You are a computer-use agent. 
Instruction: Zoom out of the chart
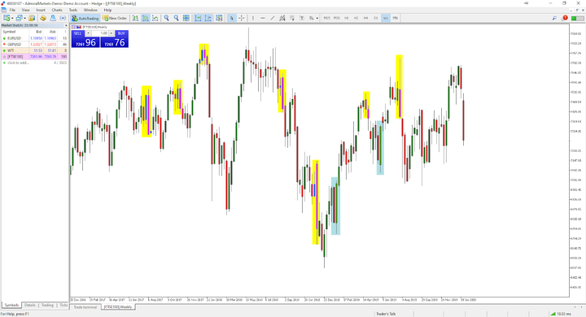pos(177,18)
